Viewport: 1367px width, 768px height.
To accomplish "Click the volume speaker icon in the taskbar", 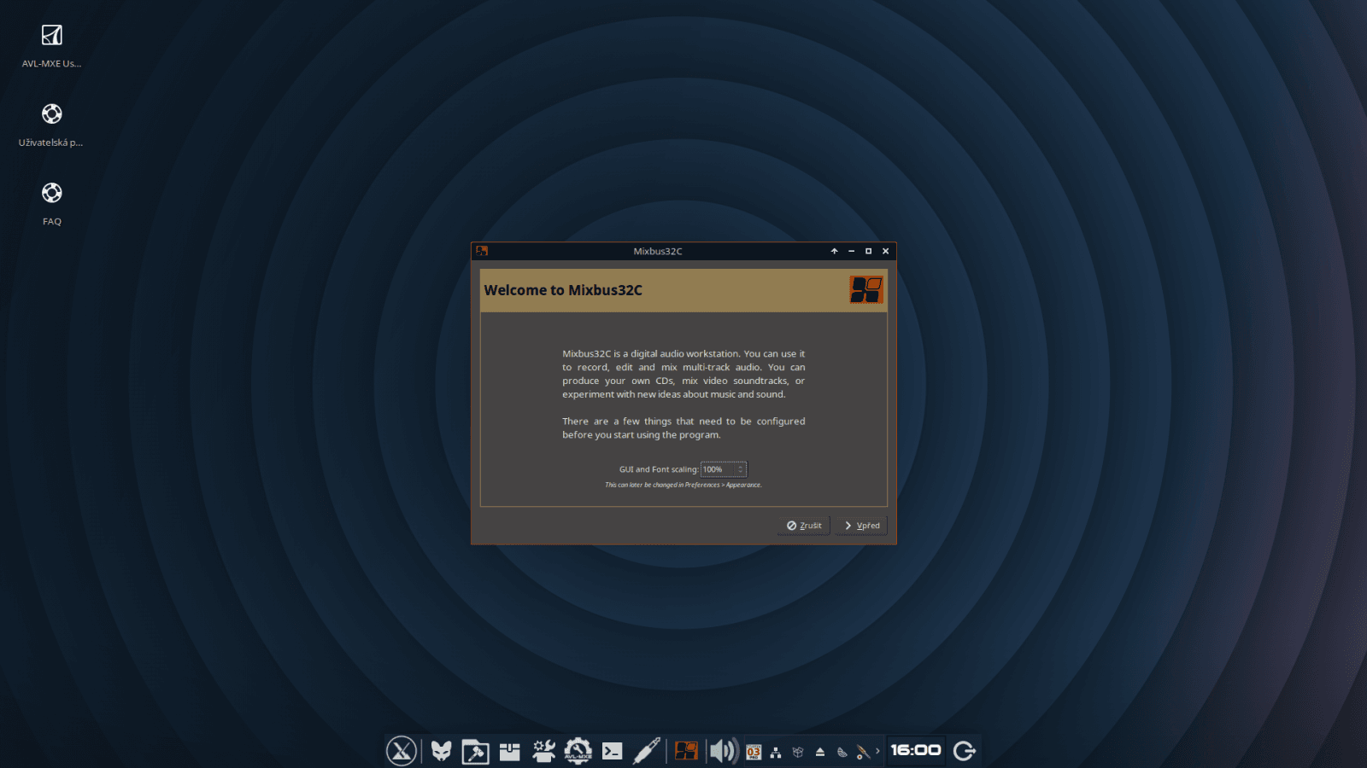I will click(724, 751).
